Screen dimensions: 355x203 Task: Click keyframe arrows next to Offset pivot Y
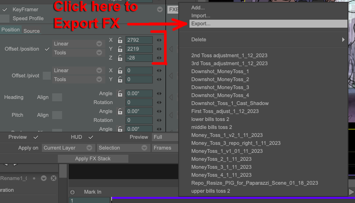tap(159, 80)
